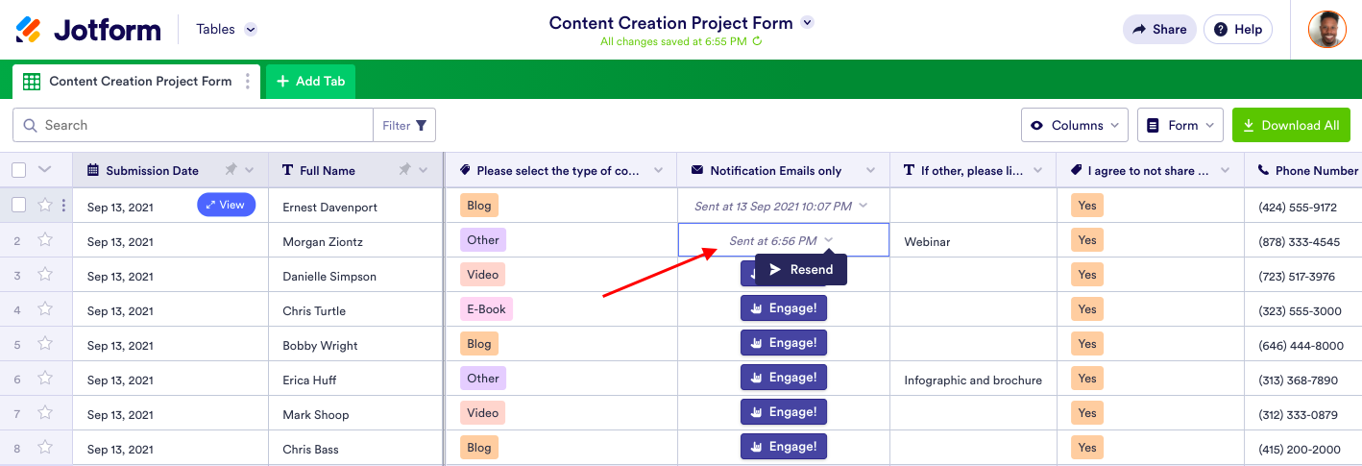Image resolution: width=1362 pixels, height=466 pixels.
Task: Click pin icon on Submission Date column
Action: pyautogui.click(x=231, y=170)
